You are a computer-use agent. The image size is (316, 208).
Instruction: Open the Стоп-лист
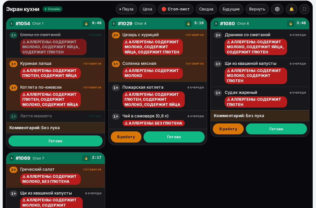(176, 9)
